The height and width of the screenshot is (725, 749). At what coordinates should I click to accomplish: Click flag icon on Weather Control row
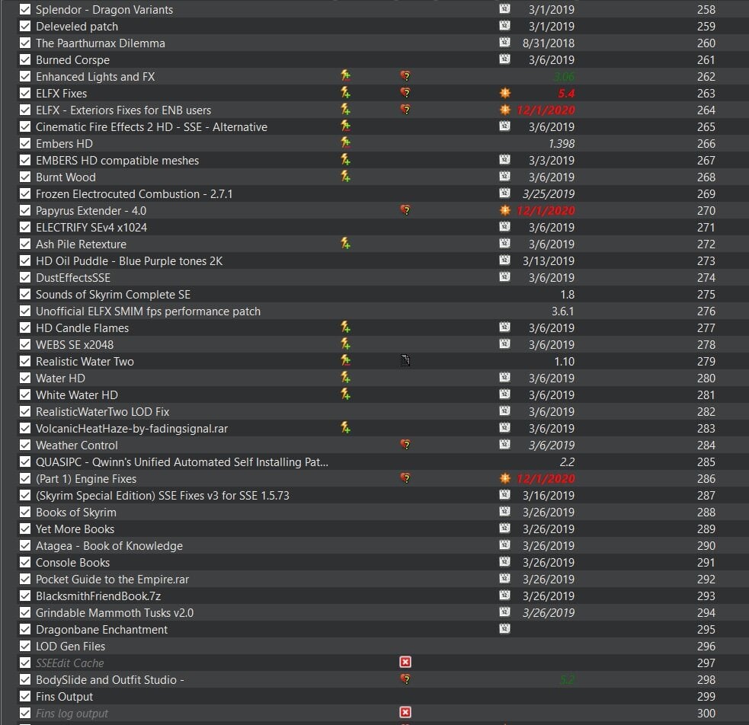tap(405, 445)
